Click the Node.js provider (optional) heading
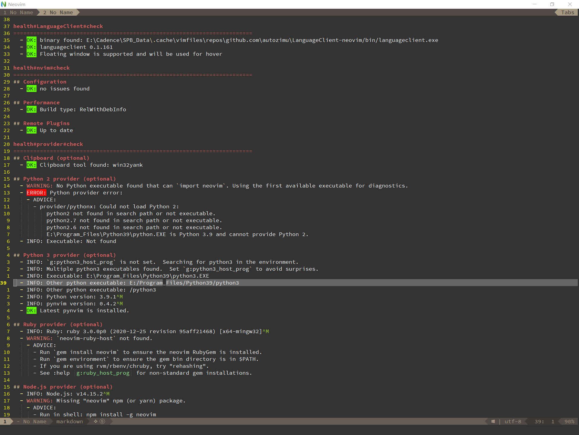Viewport: 579px width, 435px height. (68, 387)
